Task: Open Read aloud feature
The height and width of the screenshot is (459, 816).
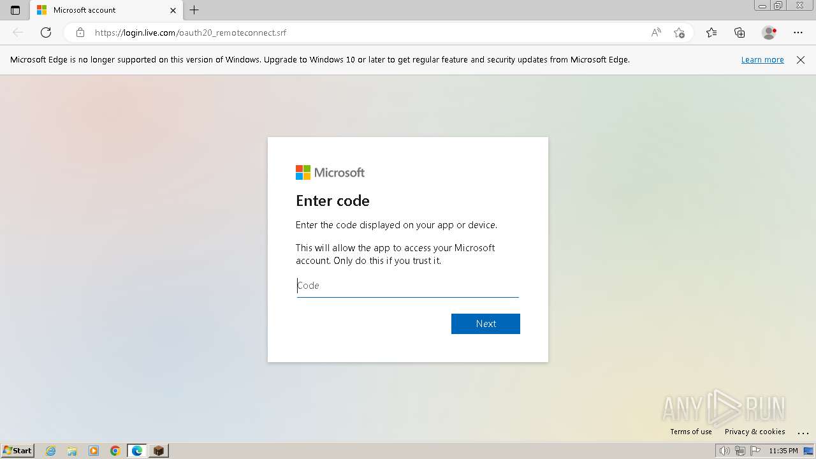Action: coord(656,33)
